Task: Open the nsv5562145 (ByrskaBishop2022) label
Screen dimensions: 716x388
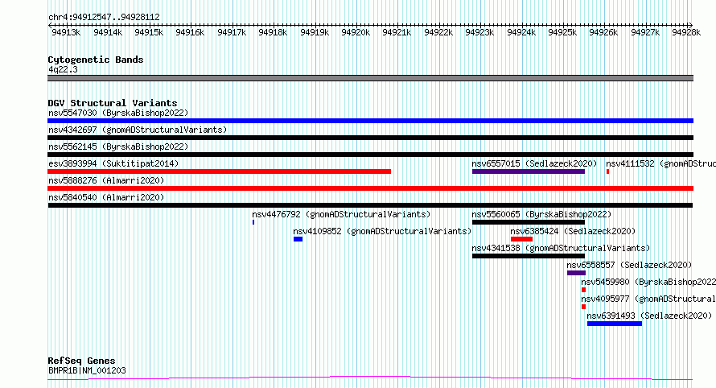Action: (118, 147)
